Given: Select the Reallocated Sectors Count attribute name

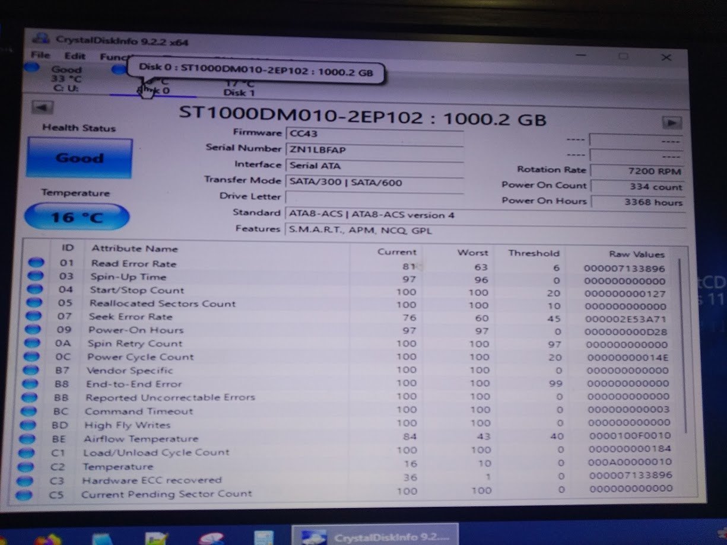Looking at the screenshot, I should pos(163,304).
